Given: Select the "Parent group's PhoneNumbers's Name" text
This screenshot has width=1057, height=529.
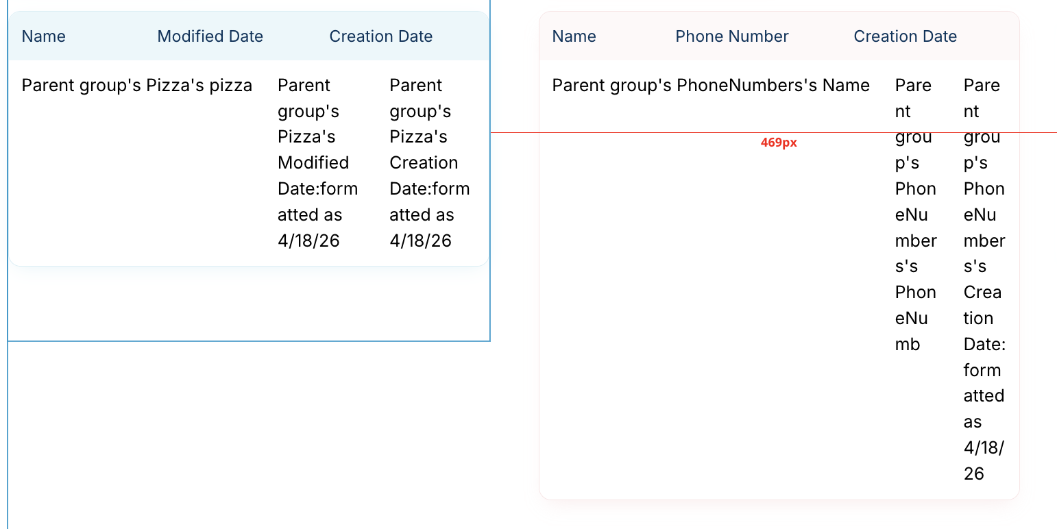Looking at the screenshot, I should point(710,86).
